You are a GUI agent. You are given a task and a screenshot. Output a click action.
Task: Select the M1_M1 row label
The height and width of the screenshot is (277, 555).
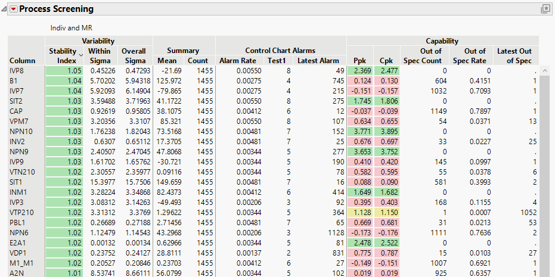[22, 263]
